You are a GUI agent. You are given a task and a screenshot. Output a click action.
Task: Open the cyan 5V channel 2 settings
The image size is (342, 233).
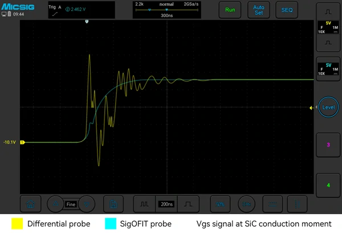[x=328, y=69]
